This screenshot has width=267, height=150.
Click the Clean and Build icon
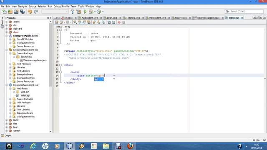point(79,12)
